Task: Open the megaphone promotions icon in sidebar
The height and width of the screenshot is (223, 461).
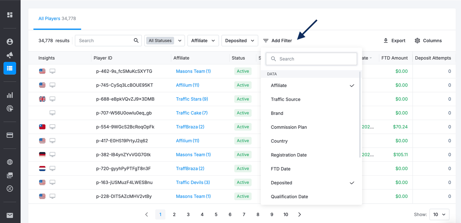Action: (10, 55)
